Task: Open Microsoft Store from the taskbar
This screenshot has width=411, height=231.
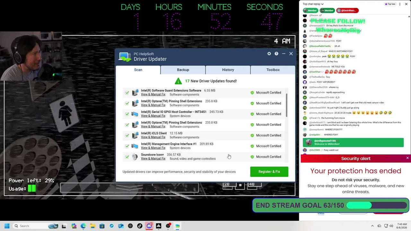Action: click(x=102, y=226)
